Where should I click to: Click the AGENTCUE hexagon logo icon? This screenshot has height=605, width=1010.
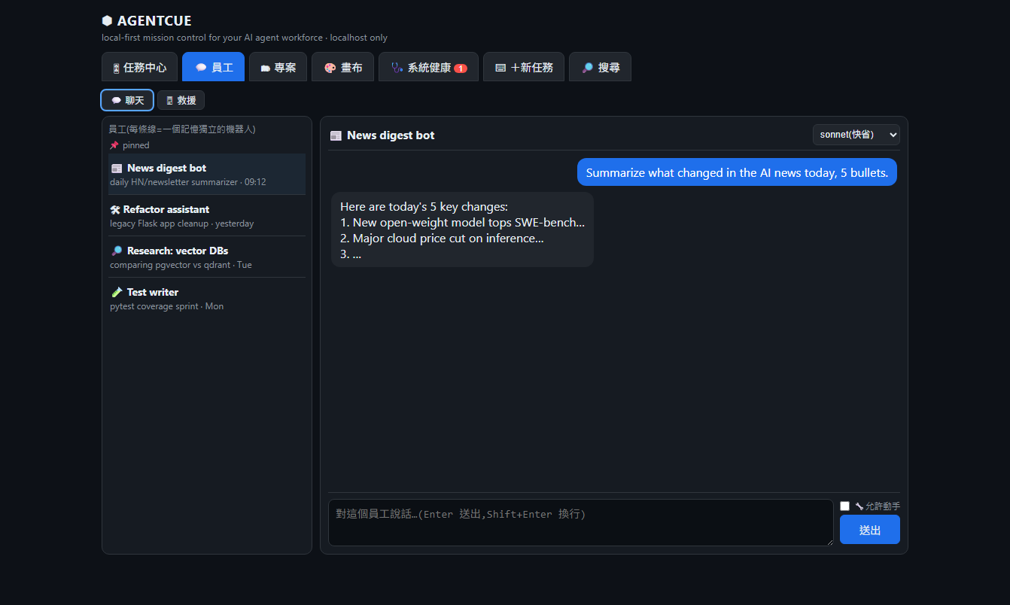(107, 21)
